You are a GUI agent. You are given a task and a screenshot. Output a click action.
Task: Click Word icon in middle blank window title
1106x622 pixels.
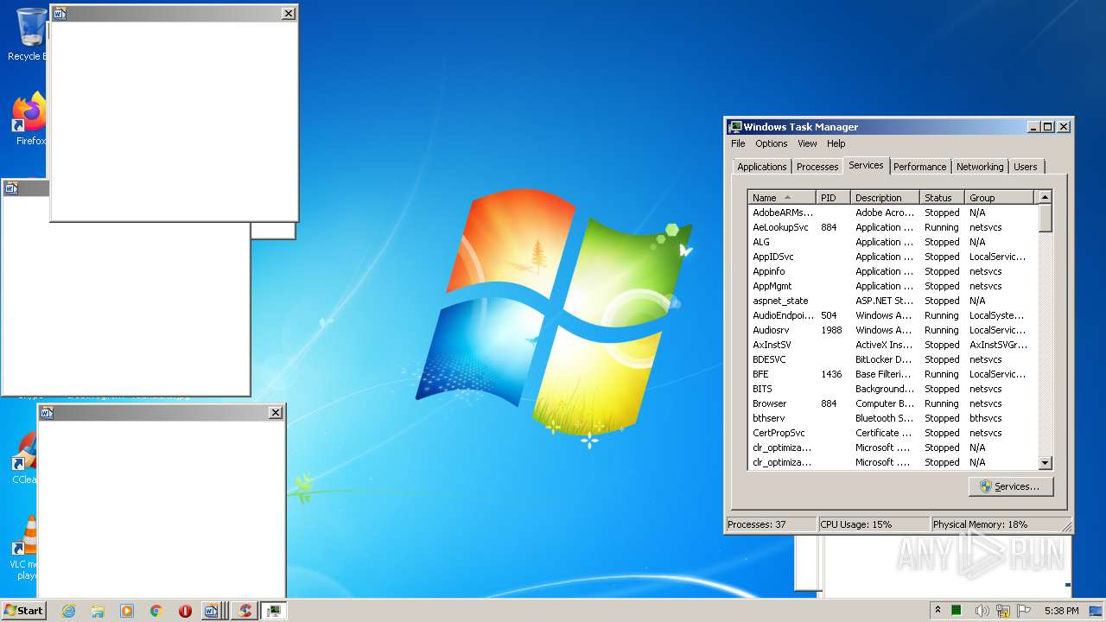(x=11, y=188)
